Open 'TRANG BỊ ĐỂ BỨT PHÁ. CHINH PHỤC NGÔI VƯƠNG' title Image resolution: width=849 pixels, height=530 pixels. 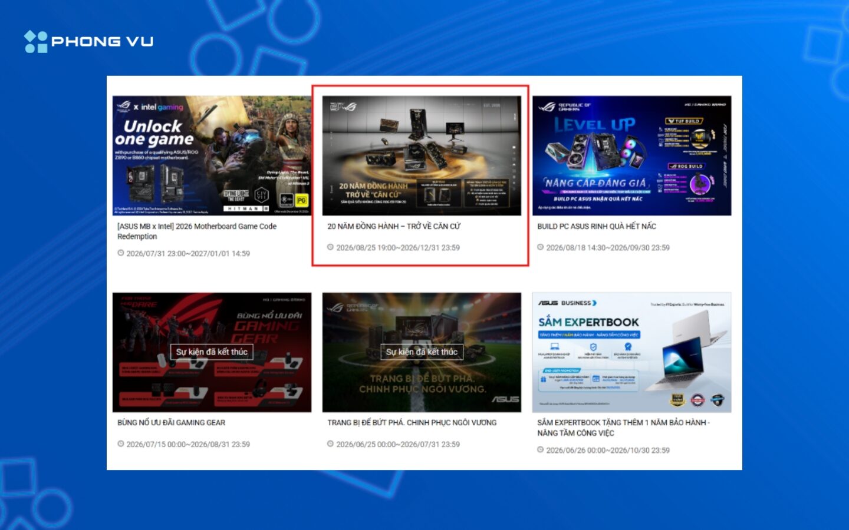412,423
